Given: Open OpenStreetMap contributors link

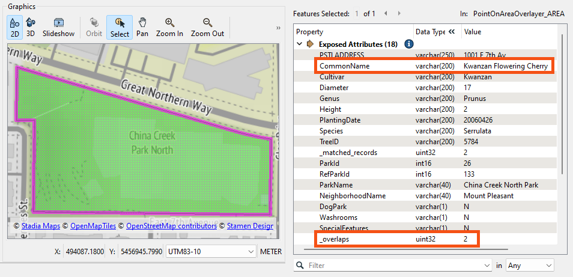Looking at the screenshot, I should pyautogui.click(x=170, y=226).
